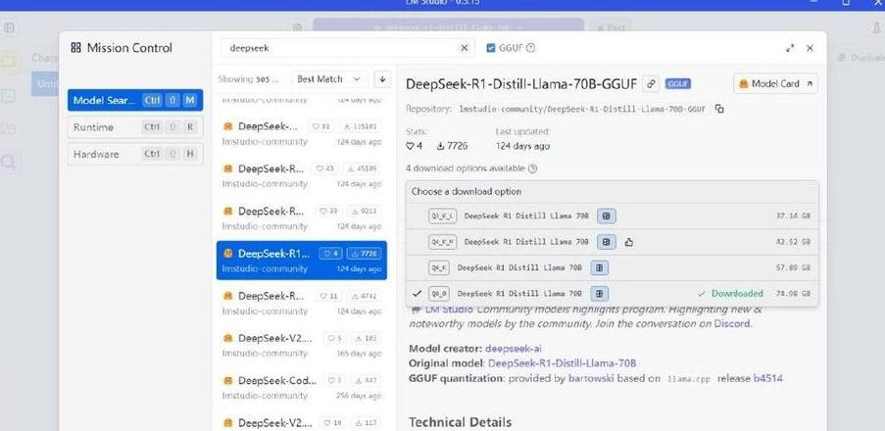The image size is (885, 431).
Task: Switch to the Hardware tab
Action: pos(135,154)
